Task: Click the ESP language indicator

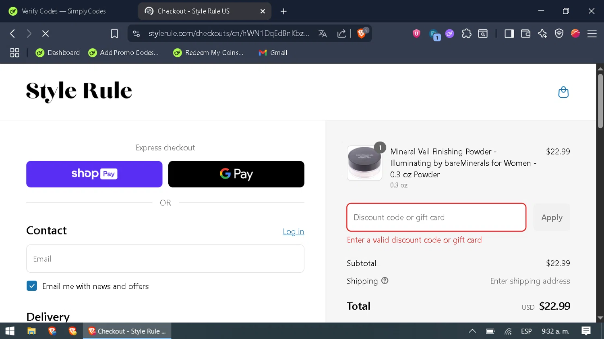Action: 526,331
